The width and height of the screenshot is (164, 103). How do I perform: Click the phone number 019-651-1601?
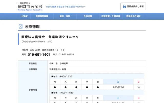pos(39,55)
